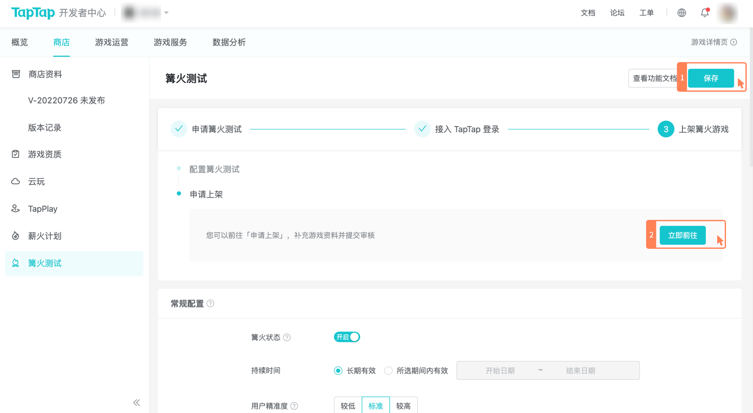Toggle the 篝火状态 开启 switch
This screenshot has width=753, height=413.
[347, 337]
